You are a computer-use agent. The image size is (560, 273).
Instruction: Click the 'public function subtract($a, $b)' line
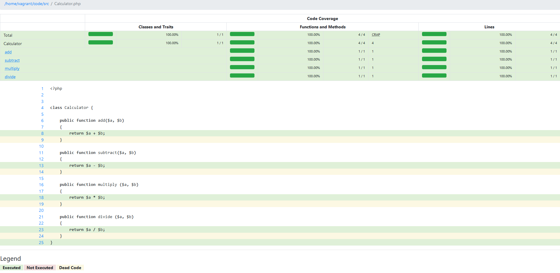tap(98, 153)
